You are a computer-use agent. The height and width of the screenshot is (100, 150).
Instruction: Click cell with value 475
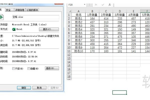(120, 36)
